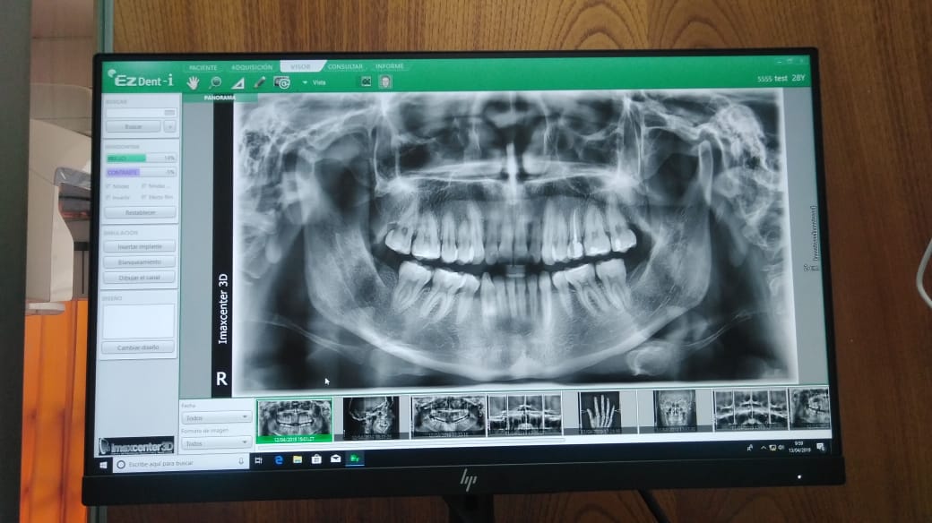Select the hand pan tool
Image resolution: width=932 pixels, height=523 pixels.
(193, 82)
